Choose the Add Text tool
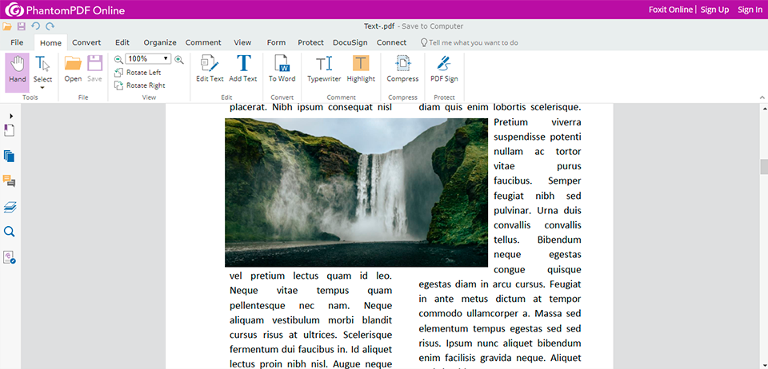This screenshot has width=768, height=369. pyautogui.click(x=242, y=69)
